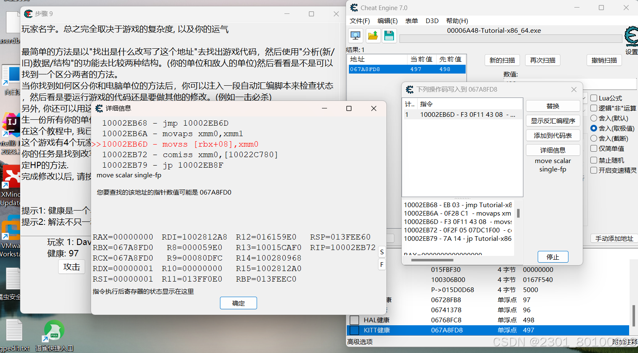The width and height of the screenshot is (638, 353).
Task: Toggle the 仅简单值 checkbox
Action: (x=594, y=148)
